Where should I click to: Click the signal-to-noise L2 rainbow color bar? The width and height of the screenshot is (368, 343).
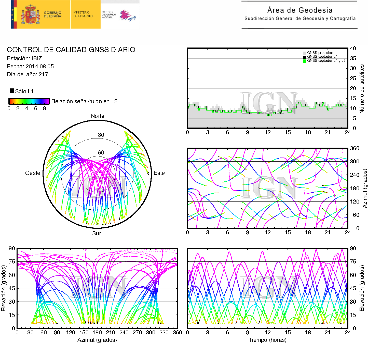point(29,101)
